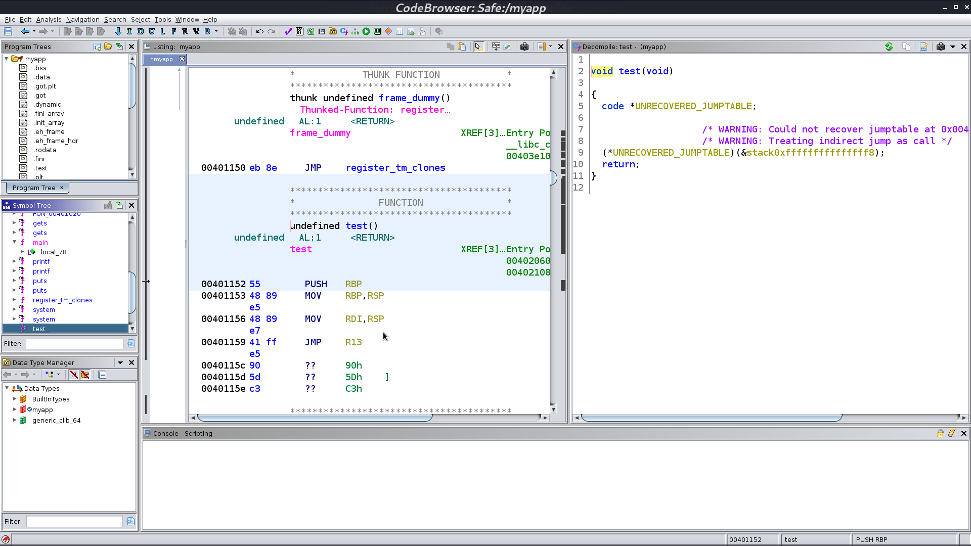The height and width of the screenshot is (546, 971).
Task: Click Console lock scroll icon
Action: [941, 433]
